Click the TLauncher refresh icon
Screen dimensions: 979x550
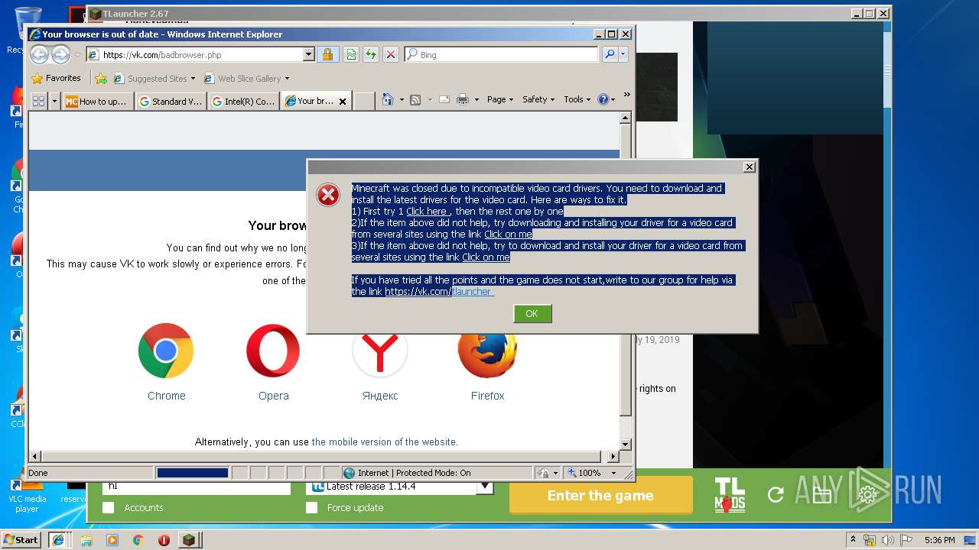[776, 494]
